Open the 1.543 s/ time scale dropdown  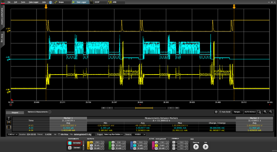pyautogui.click(x=12, y=135)
